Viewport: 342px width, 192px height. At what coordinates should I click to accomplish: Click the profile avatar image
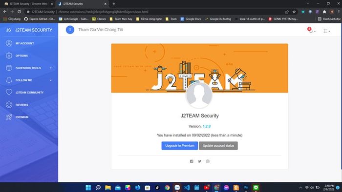click(199, 95)
